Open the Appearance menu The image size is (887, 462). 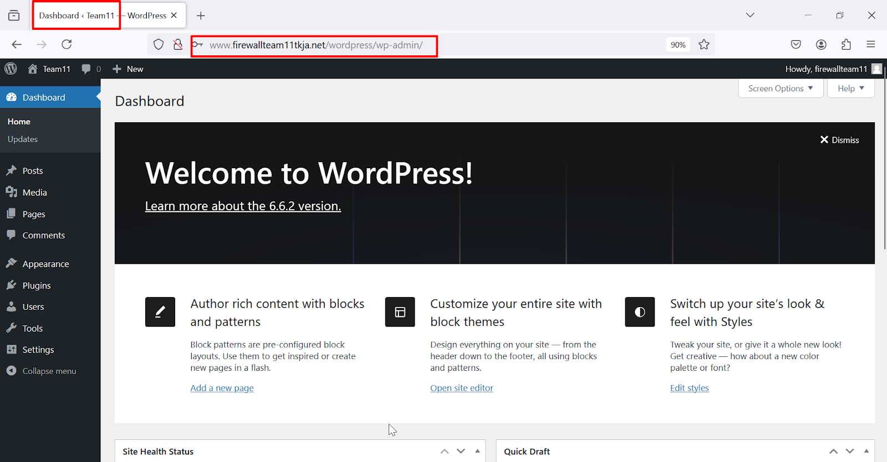[x=50, y=264]
